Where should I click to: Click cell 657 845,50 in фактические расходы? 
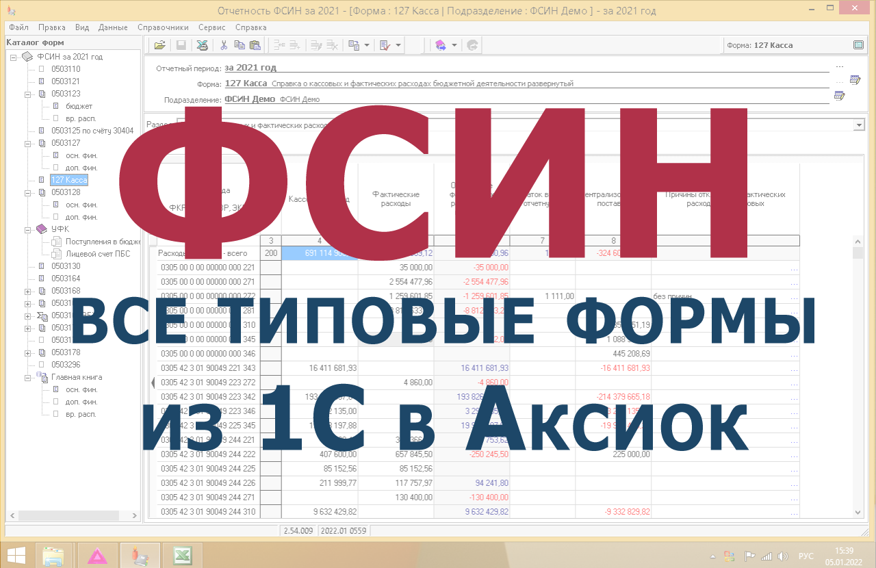396,454
